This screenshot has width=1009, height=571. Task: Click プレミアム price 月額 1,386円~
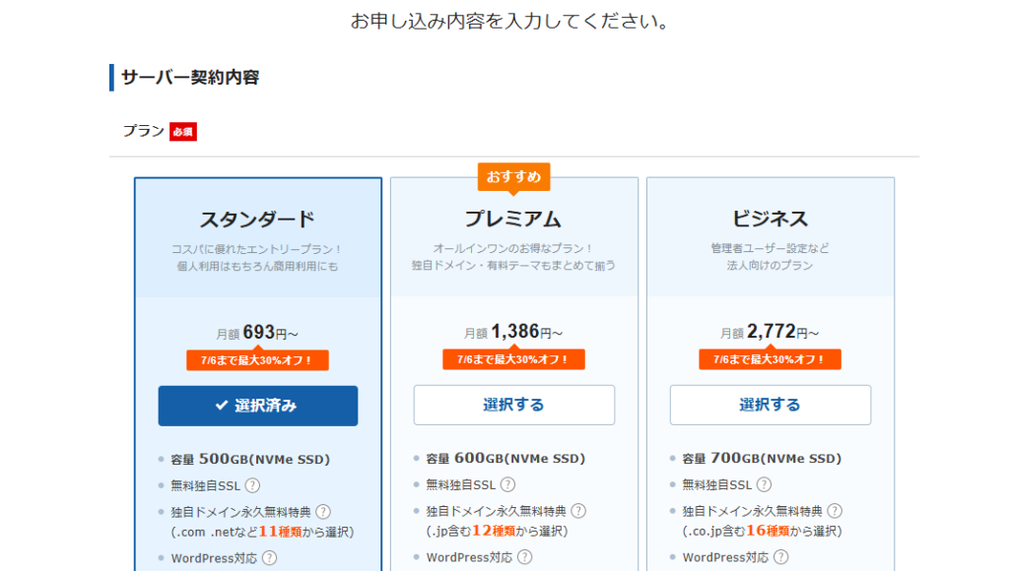tap(513, 332)
